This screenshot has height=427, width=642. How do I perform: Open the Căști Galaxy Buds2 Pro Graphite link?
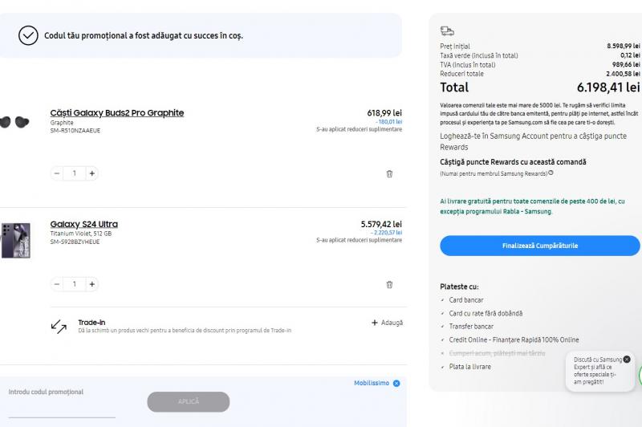[x=116, y=113]
